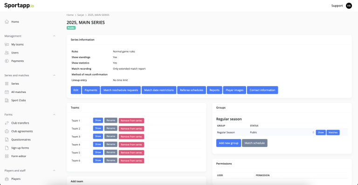Image resolution: width=358 pixels, height=185 pixels.
Task: Click the Reports button
Action: coord(214,90)
